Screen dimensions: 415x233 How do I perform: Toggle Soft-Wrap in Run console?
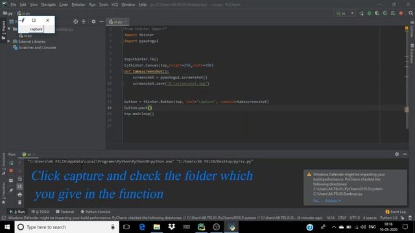pyautogui.click(x=20, y=179)
